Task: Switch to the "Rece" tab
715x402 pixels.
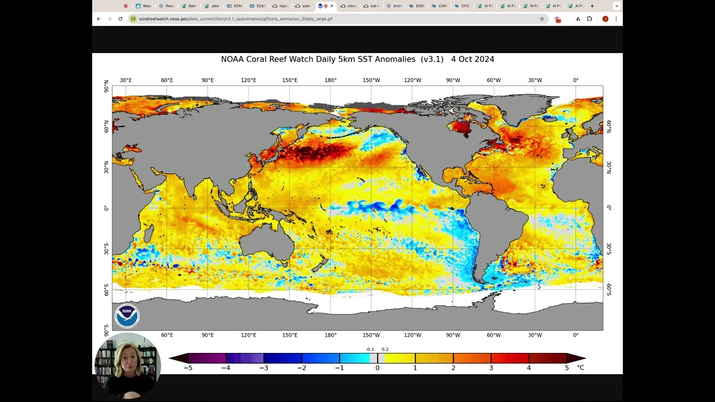Action: [166, 6]
